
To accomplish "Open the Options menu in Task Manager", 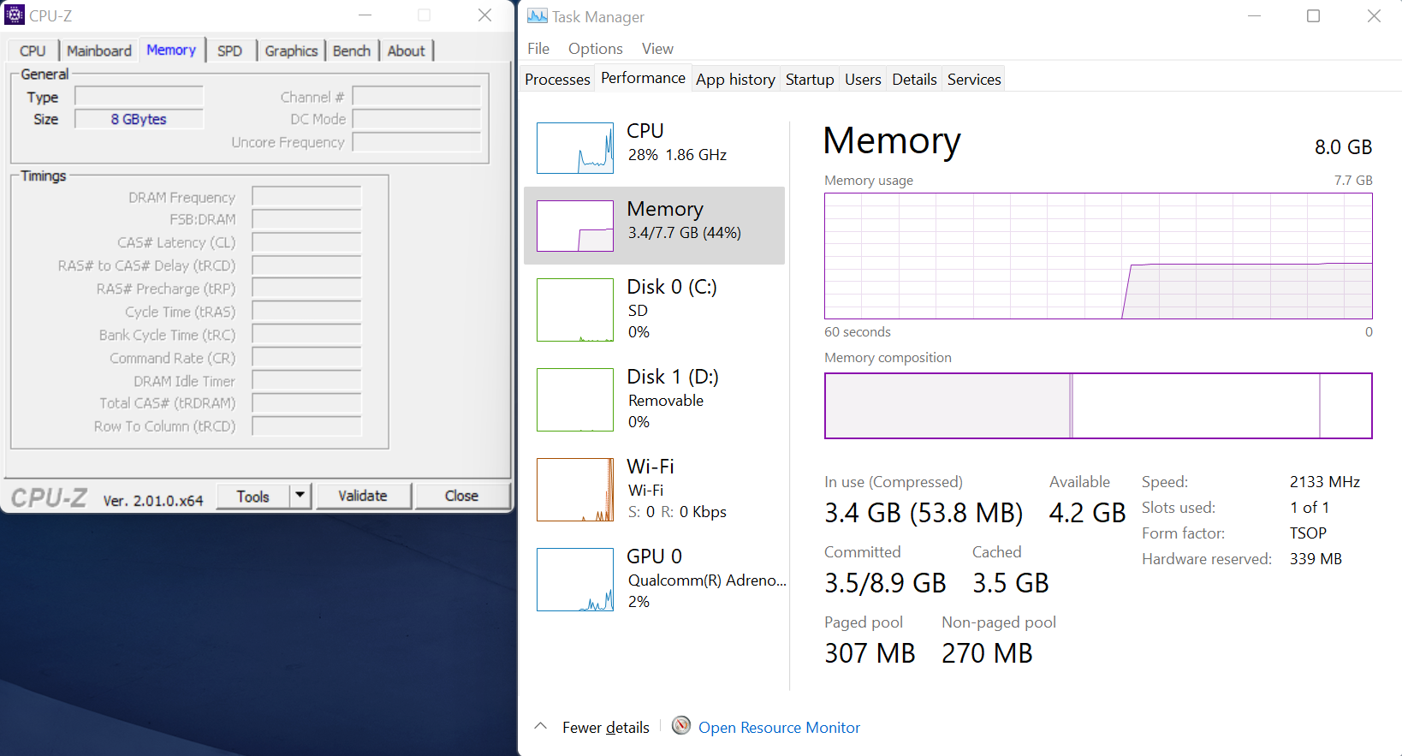I will point(595,49).
